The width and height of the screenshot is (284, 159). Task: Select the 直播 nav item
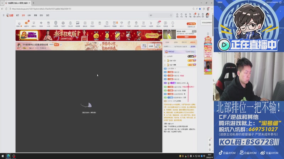click(23, 15)
